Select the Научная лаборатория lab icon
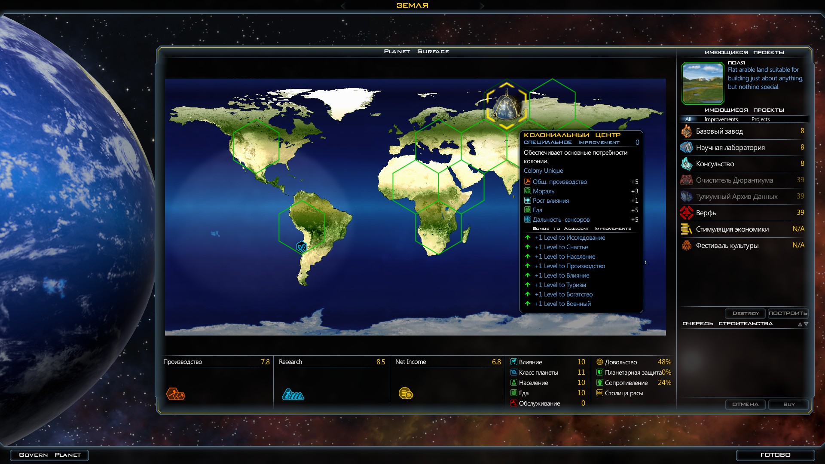 click(x=687, y=148)
